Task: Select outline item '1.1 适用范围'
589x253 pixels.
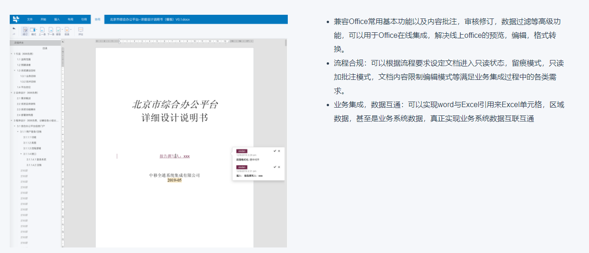Action: coord(24,59)
